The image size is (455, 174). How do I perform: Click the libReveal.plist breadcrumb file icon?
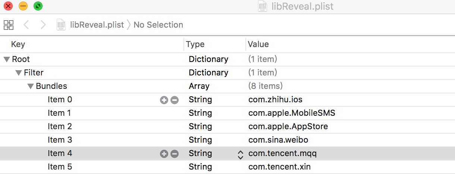tap(61, 25)
